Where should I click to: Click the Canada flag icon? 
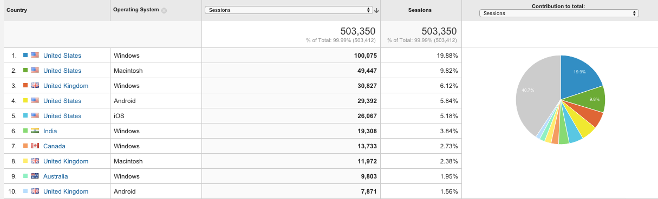35,146
